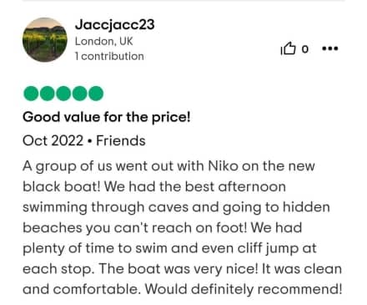
Task: Click the London, UK location text
Action: (103, 41)
